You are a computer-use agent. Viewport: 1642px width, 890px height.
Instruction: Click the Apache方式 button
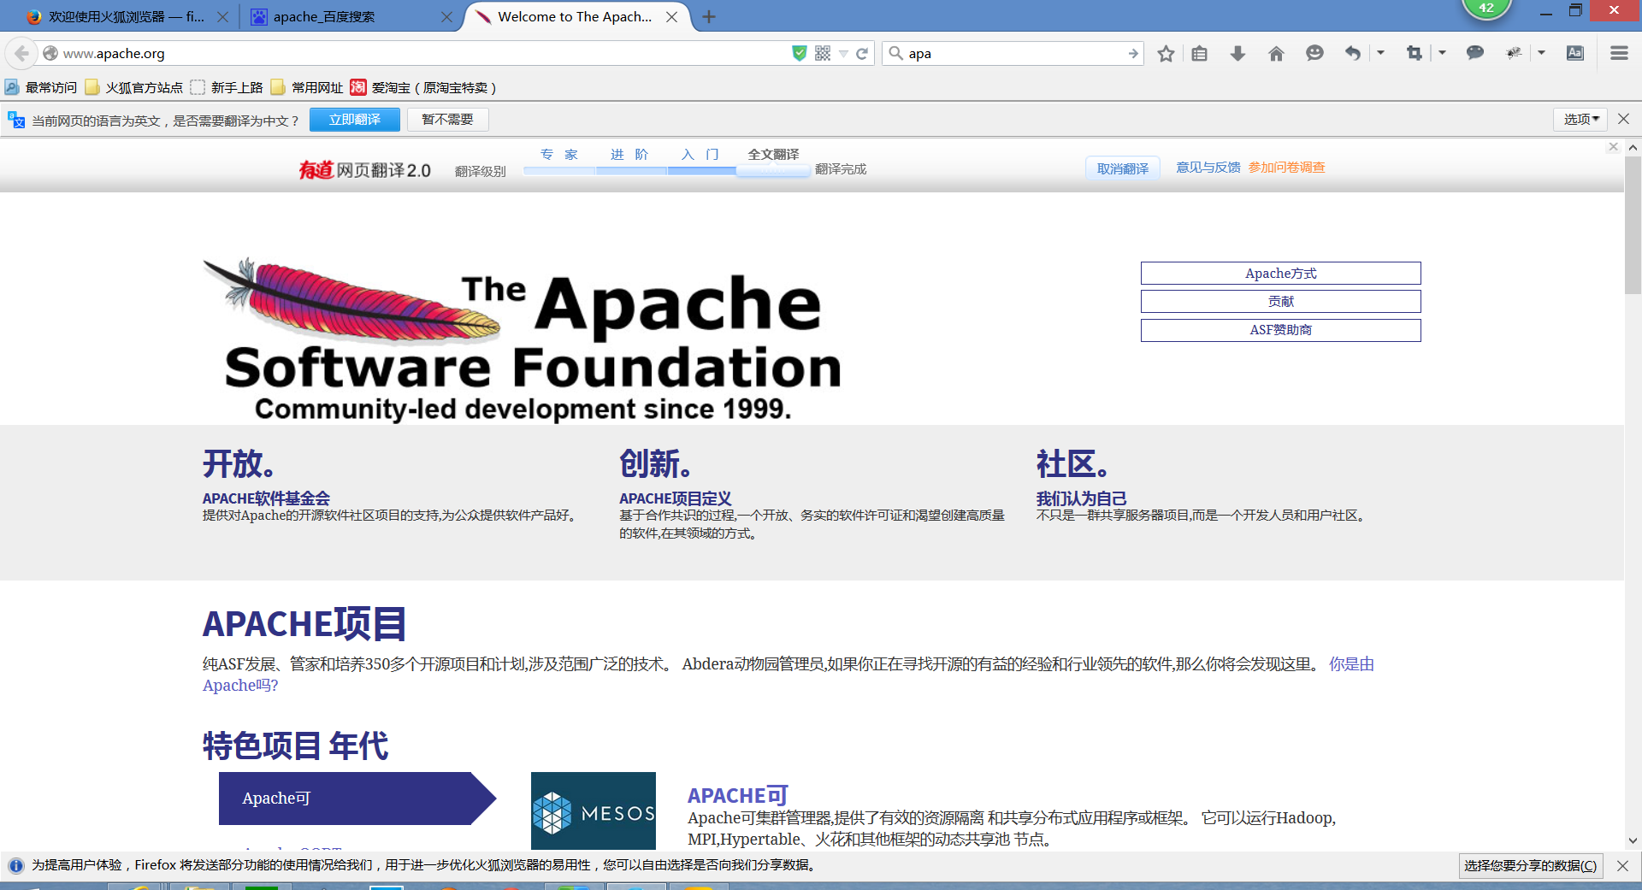click(1280, 274)
